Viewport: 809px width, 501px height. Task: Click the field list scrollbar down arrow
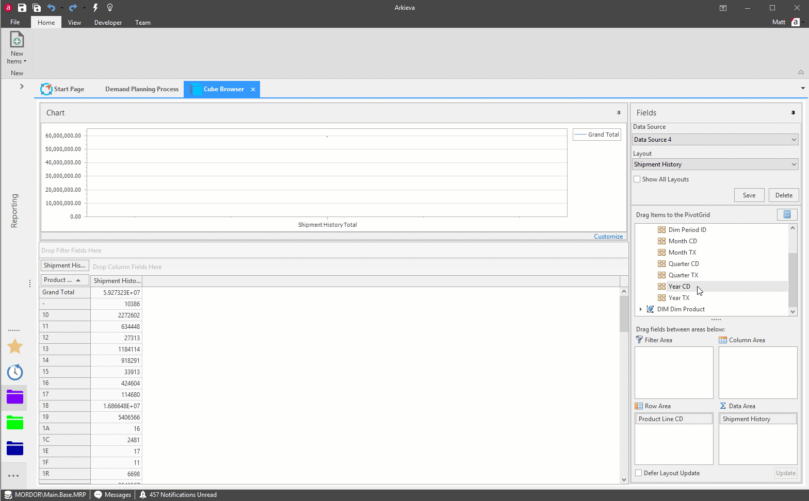tap(793, 312)
